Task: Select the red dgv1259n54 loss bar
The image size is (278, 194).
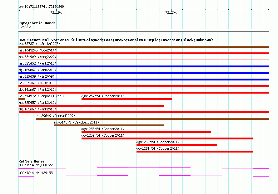Action: click(167, 138)
